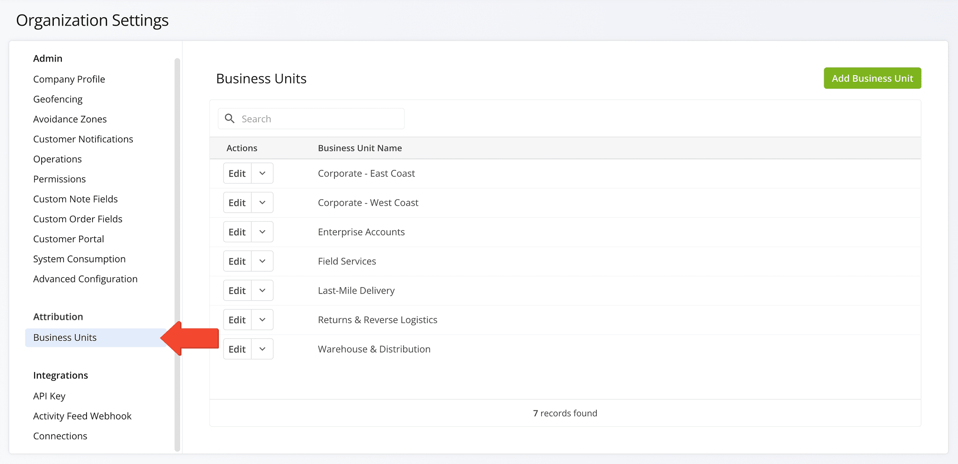Open Company Profile settings
The width and height of the screenshot is (958, 464).
69,79
